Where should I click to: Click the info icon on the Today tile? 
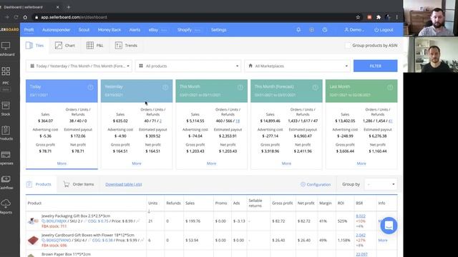pos(90,87)
